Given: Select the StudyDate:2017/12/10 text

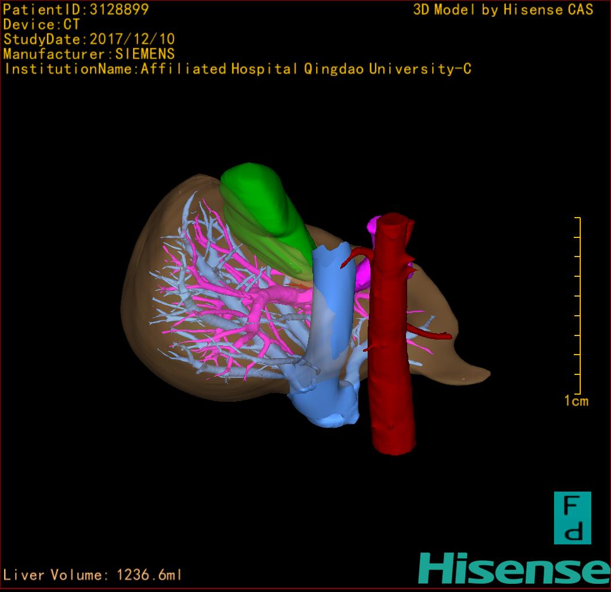Looking at the screenshot, I should click(89, 39).
